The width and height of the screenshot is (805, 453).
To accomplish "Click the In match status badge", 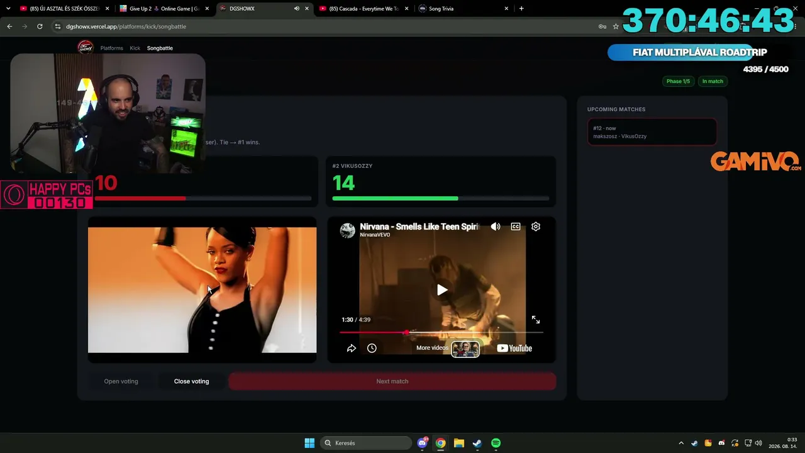I will pyautogui.click(x=713, y=81).
